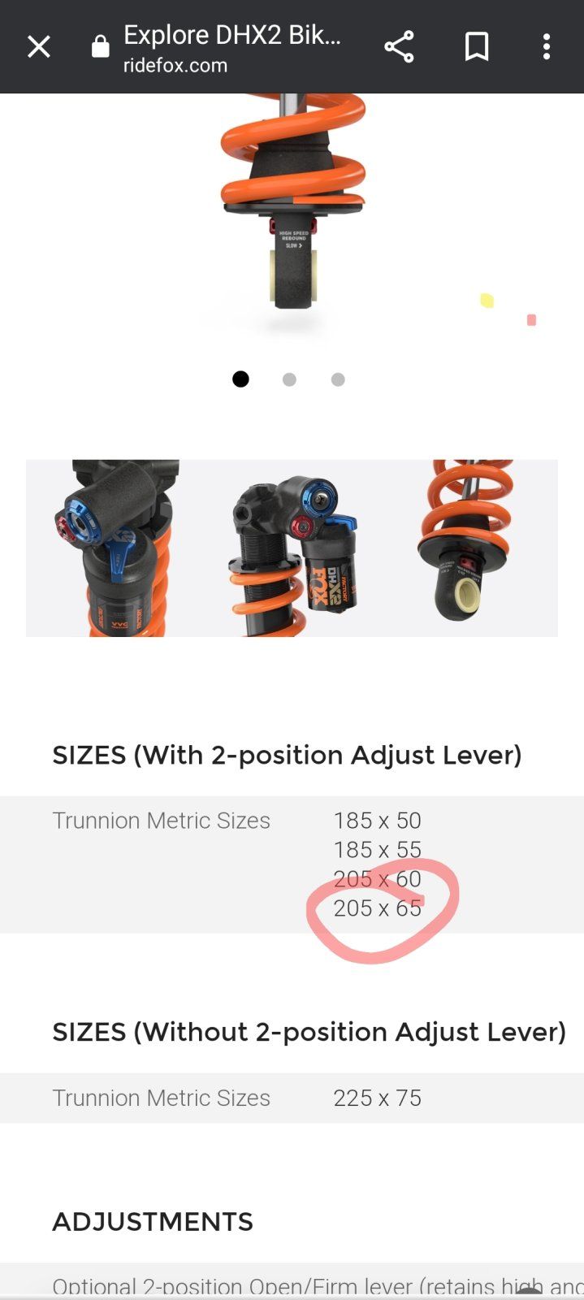Viewport: 584px width, 1300px height.
Task: Tap the Explore DHX2 page title
Action: pos(232,35)
